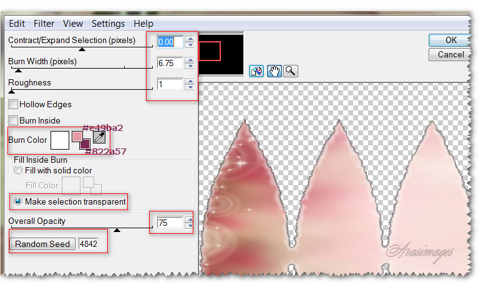
Task: Enable the Hollow Edges checkbox
Action: click(x=13, y=105)
